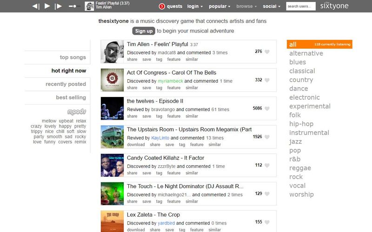
Task: Skip to the next track
Action: click(59, 6)
